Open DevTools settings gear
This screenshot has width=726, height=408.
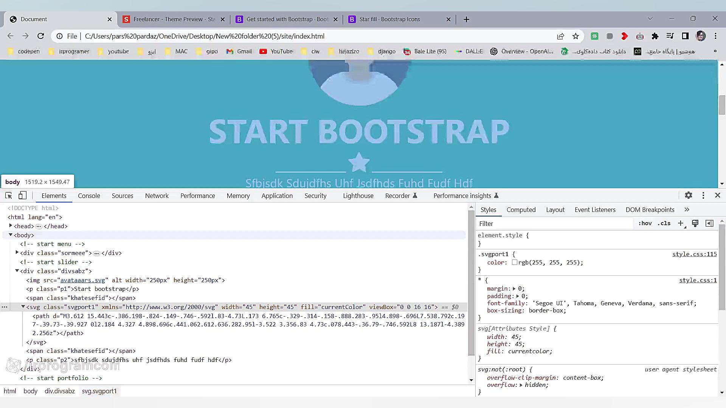click(x=689, y=195)
